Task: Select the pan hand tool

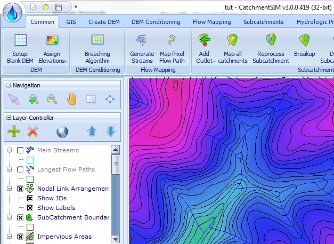Action: (72, 99)
